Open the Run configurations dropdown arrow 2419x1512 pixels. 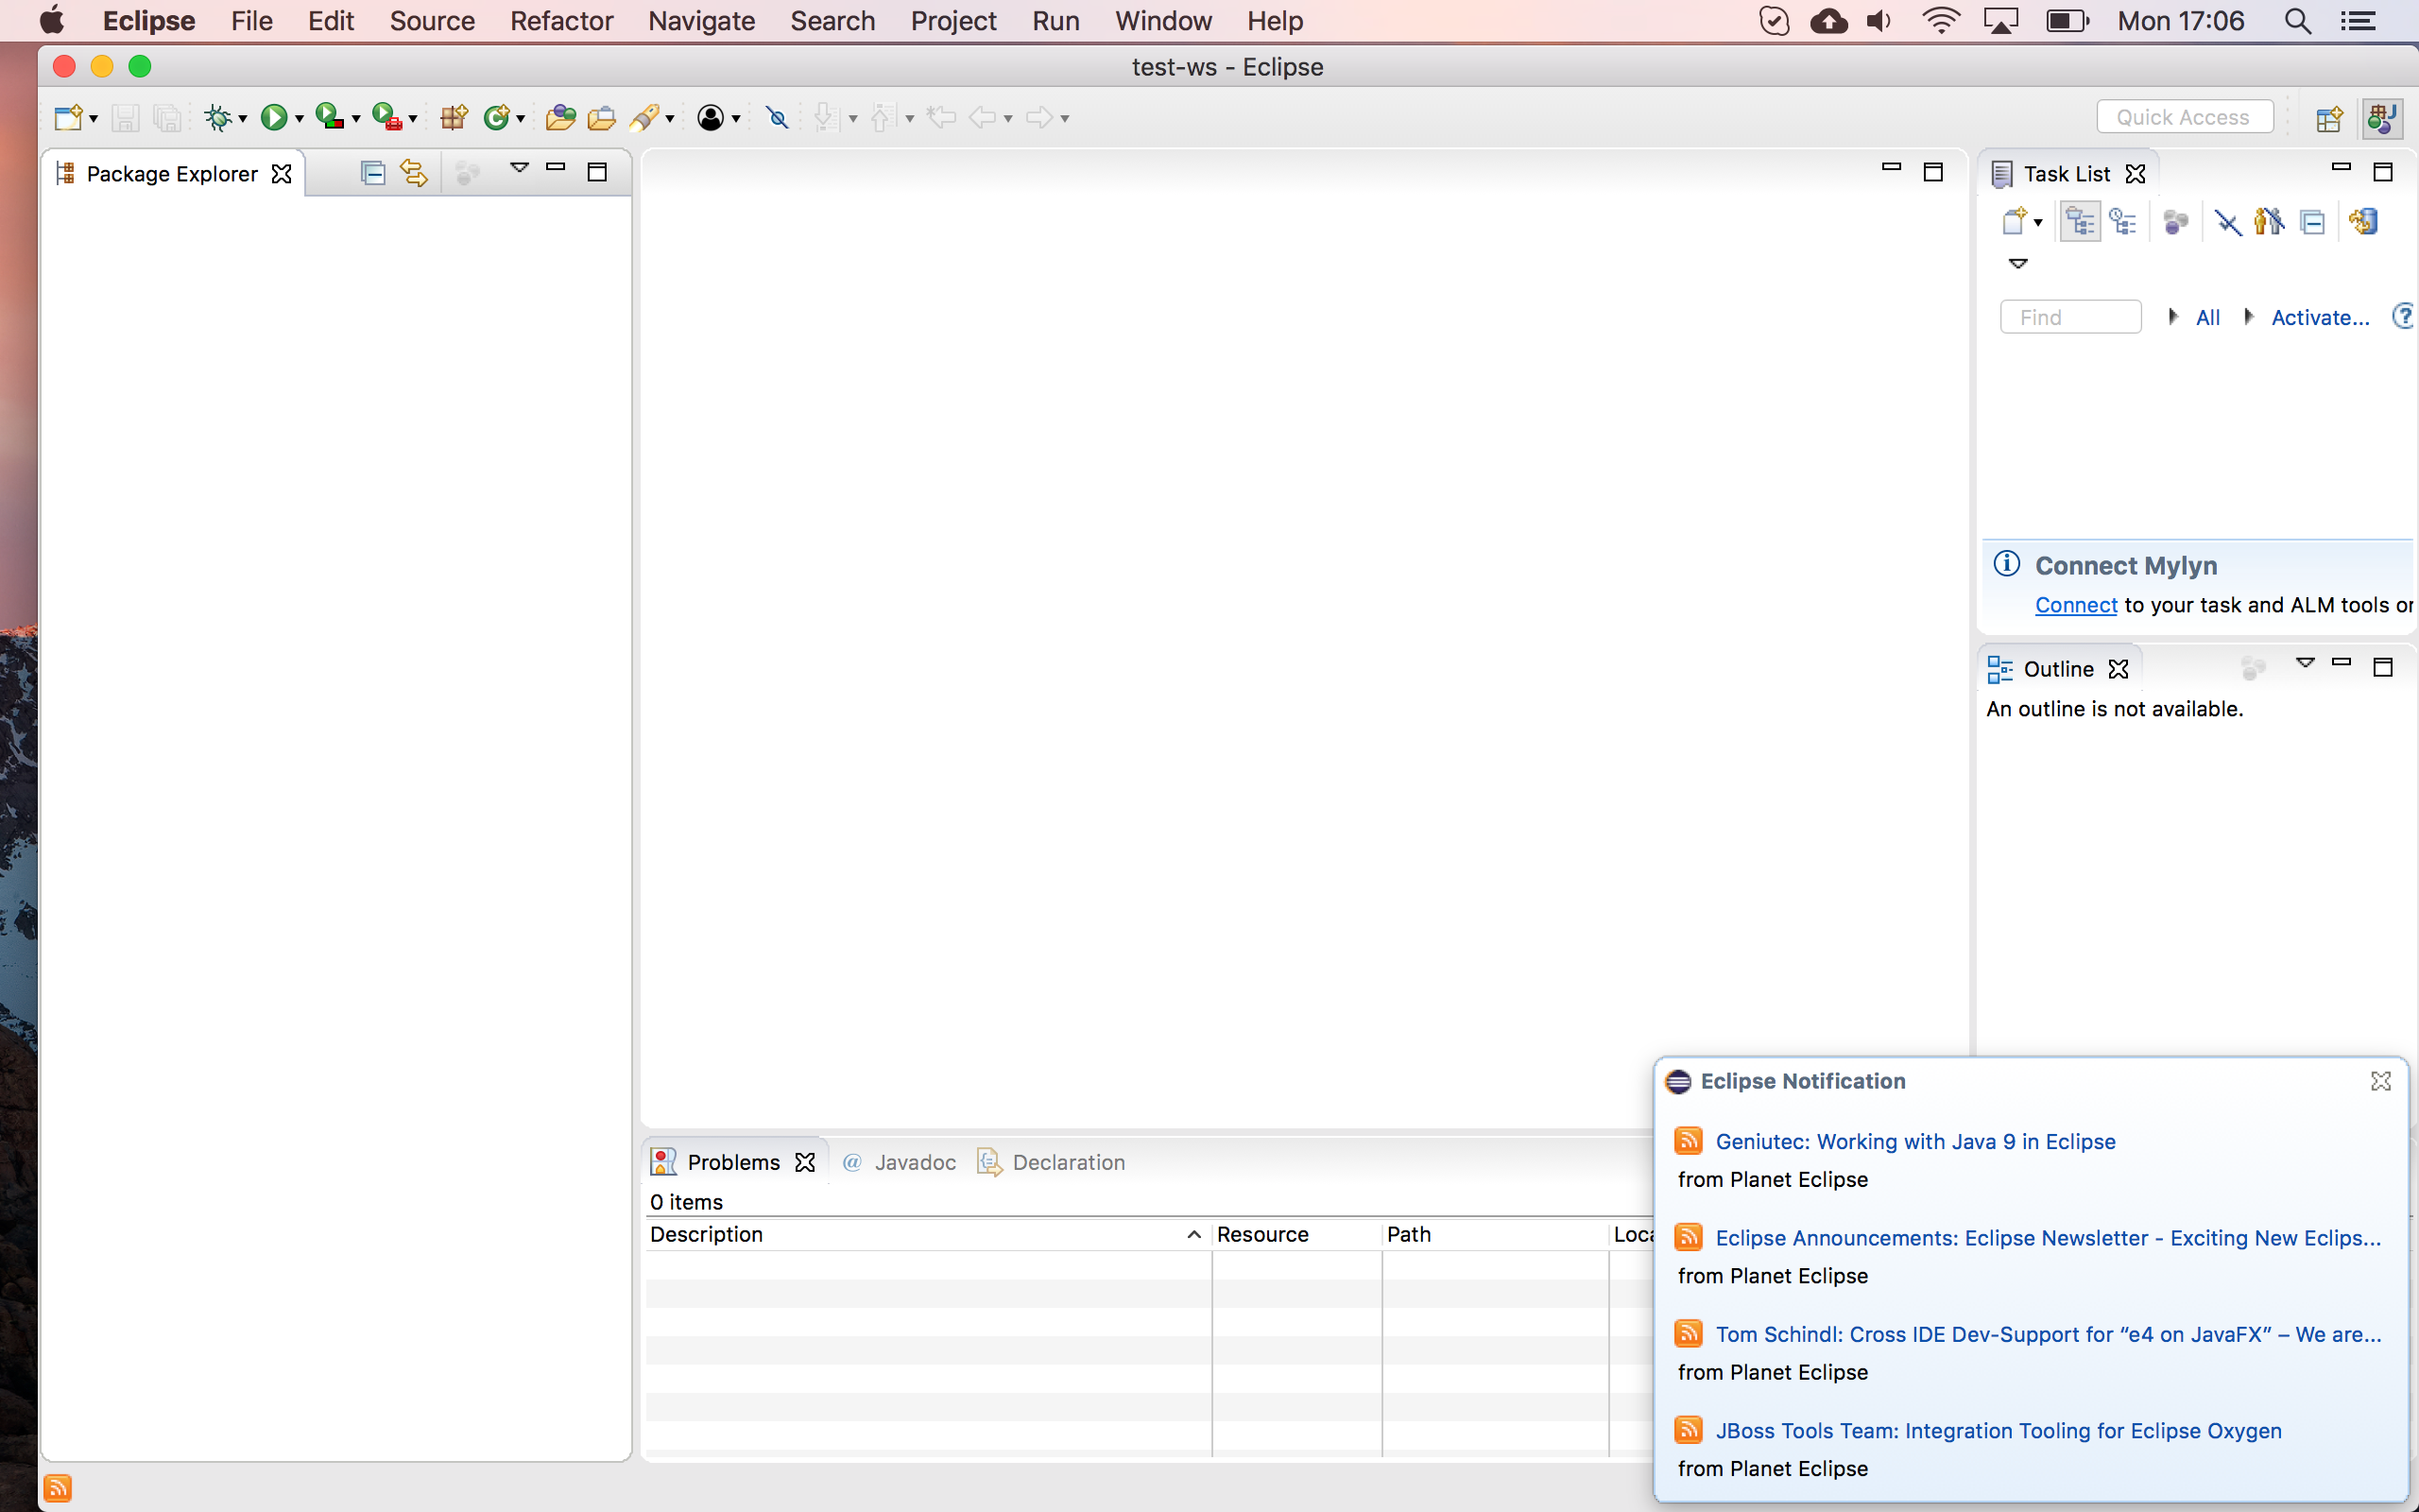pyautogui.click(x=299, y=119)
